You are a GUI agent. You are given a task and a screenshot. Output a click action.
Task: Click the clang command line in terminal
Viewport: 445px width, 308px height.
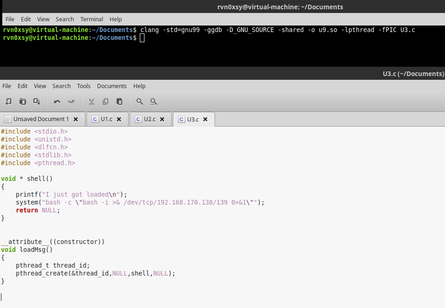point(278,30)
